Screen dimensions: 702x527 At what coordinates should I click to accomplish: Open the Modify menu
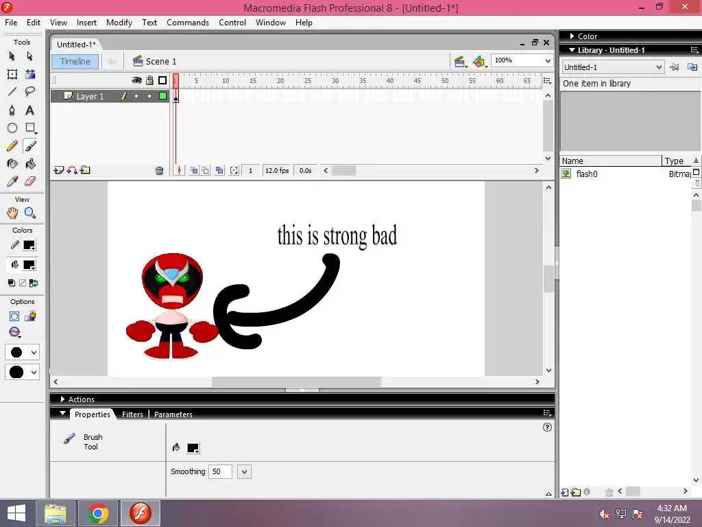click(x=119, y=23)
